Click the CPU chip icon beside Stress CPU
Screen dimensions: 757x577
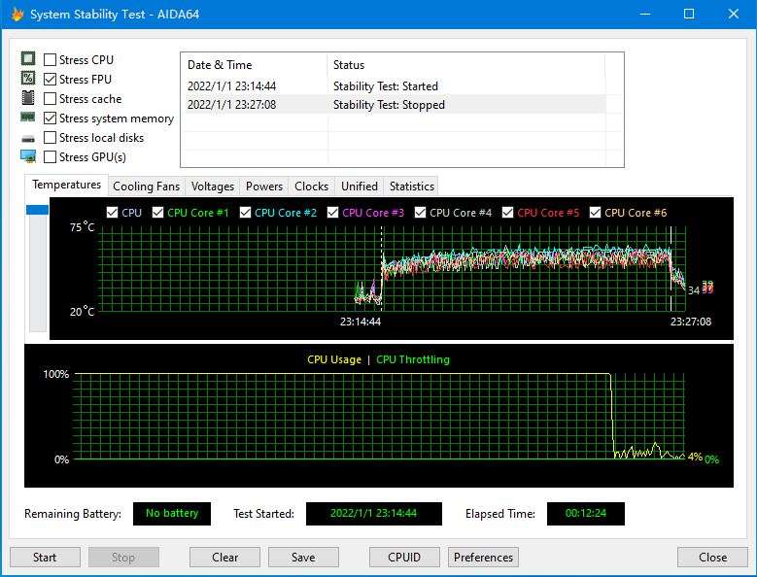coord(28,59)
